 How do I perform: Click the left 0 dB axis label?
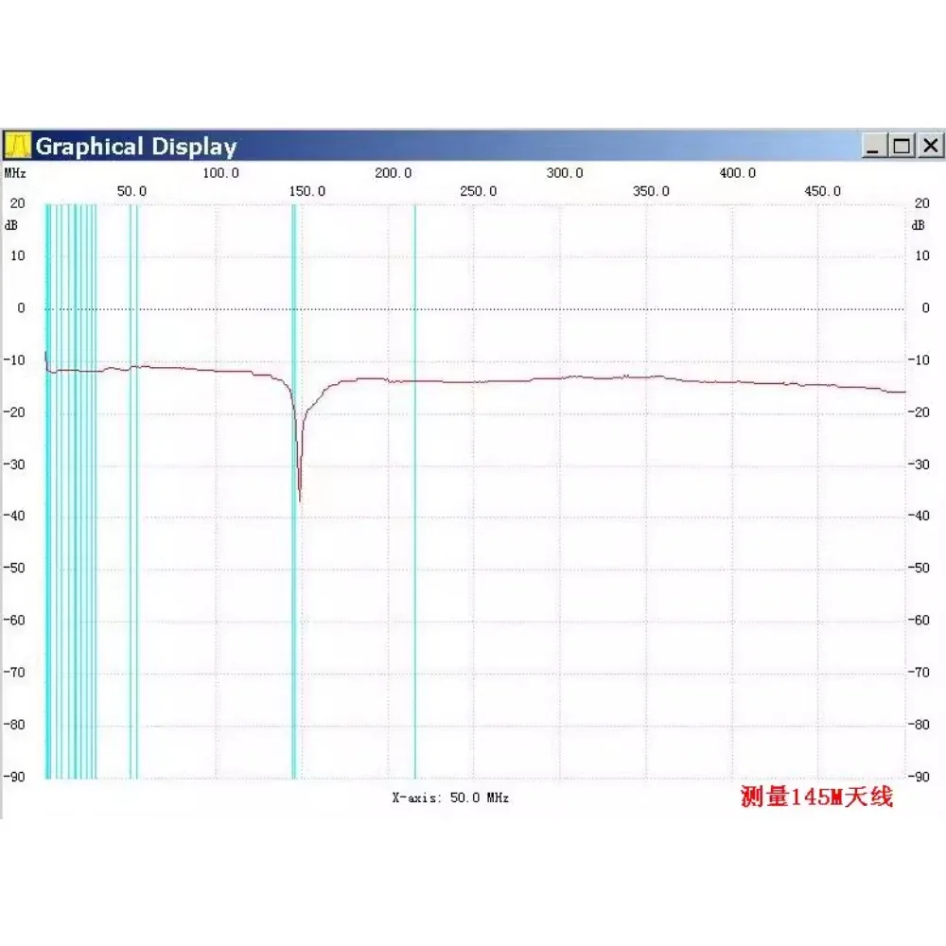tap(21, 308)
